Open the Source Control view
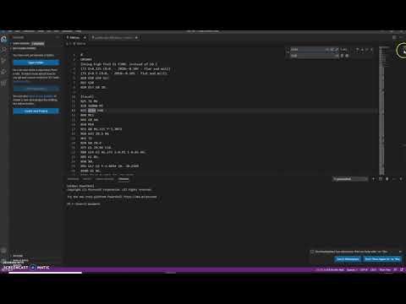 3,61
